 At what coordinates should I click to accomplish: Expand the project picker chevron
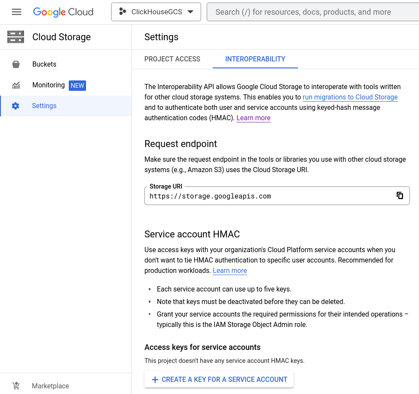pos(190,12)
